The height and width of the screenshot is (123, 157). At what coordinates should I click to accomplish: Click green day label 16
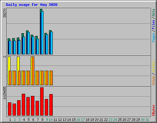pos(78,120)
